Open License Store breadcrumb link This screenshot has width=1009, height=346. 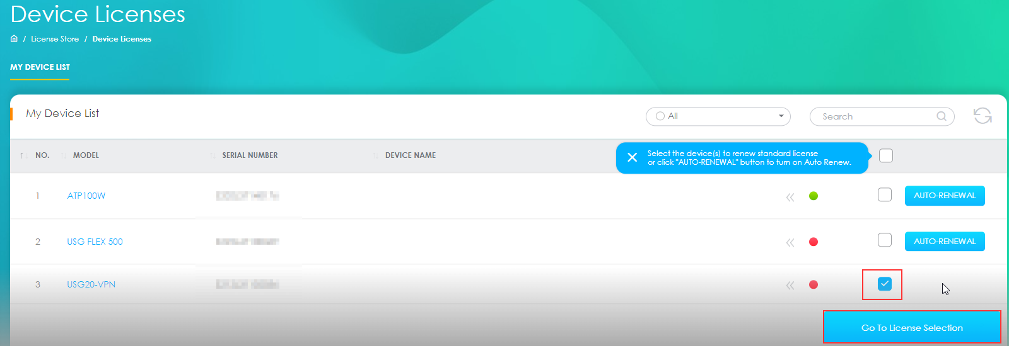(55, 39)
